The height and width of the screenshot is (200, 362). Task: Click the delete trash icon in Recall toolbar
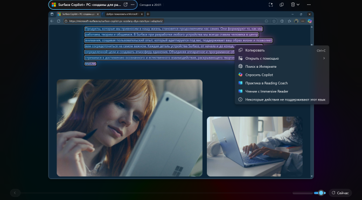coord(293,5)
